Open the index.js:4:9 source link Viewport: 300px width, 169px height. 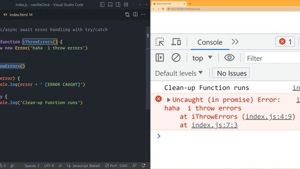click(x=269, y=117)
